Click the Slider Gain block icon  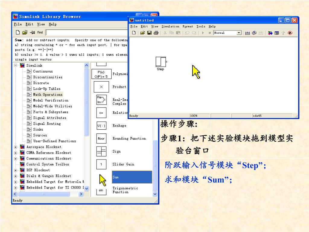pos(101,164)
